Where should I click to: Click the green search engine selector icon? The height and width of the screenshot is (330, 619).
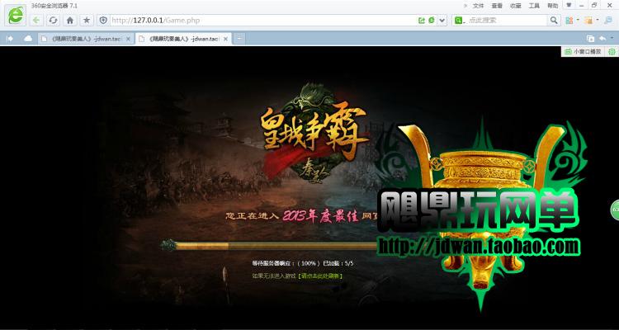click(x=459, y=20)
